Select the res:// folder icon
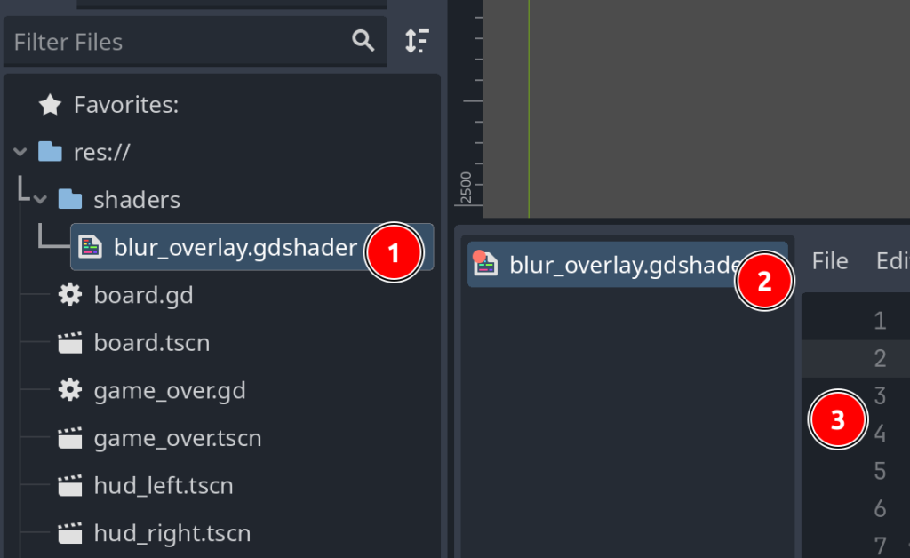910x558 pixels. tap(51, 153)
